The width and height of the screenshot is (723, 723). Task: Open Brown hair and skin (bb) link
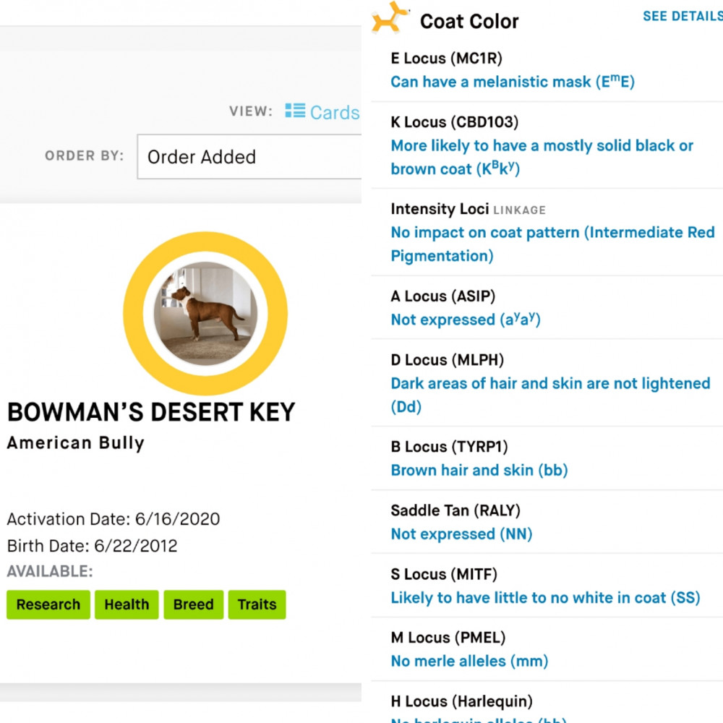point(479,470)
